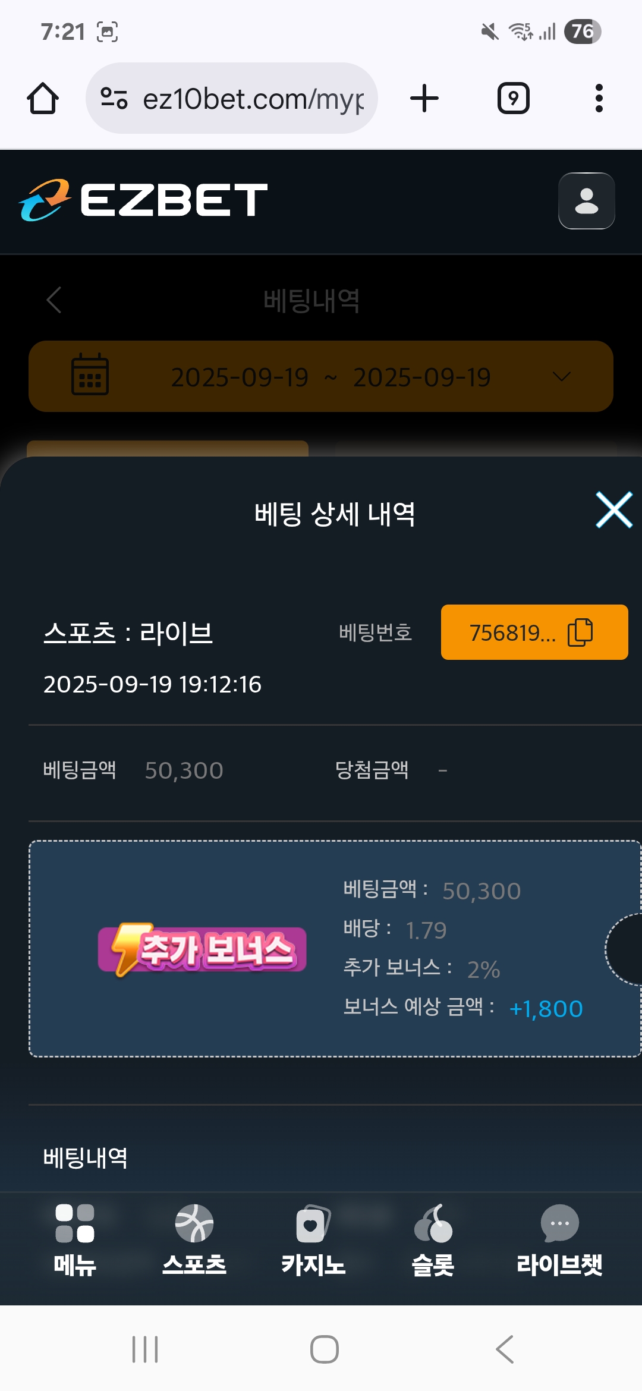
Task: Open the browser three-dot menu
Action: (599, 98)
